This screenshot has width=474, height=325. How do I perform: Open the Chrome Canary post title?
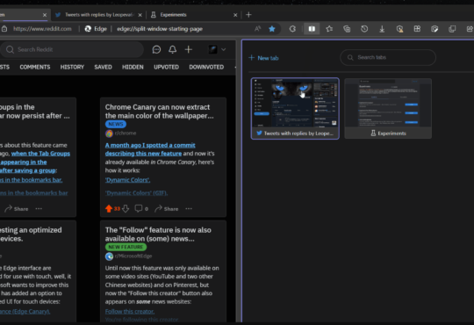click(159, 112)
